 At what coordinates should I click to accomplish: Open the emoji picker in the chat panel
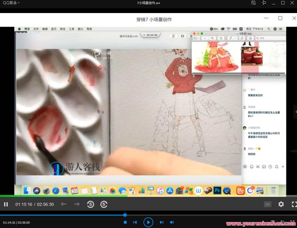[x=252, y=167]
